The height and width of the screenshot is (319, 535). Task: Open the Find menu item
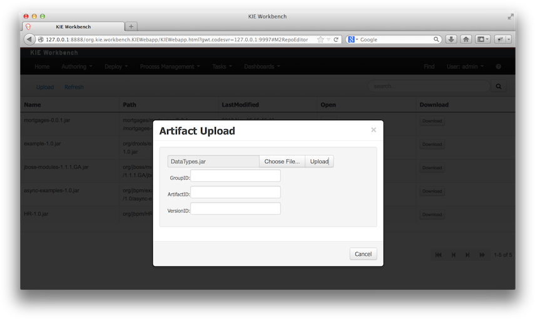429,66
